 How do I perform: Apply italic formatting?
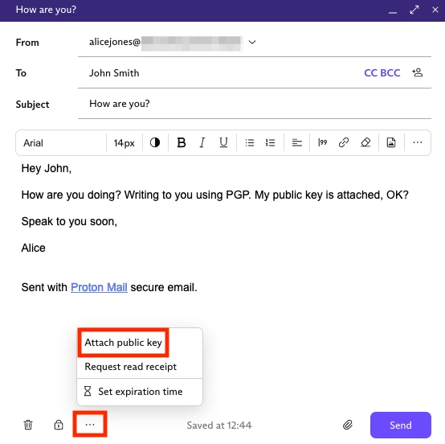(x=202, y=142)
